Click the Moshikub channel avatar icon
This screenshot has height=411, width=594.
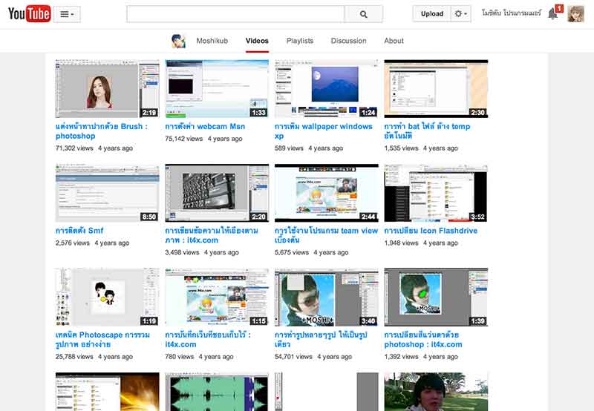click(x=178, y=41)
